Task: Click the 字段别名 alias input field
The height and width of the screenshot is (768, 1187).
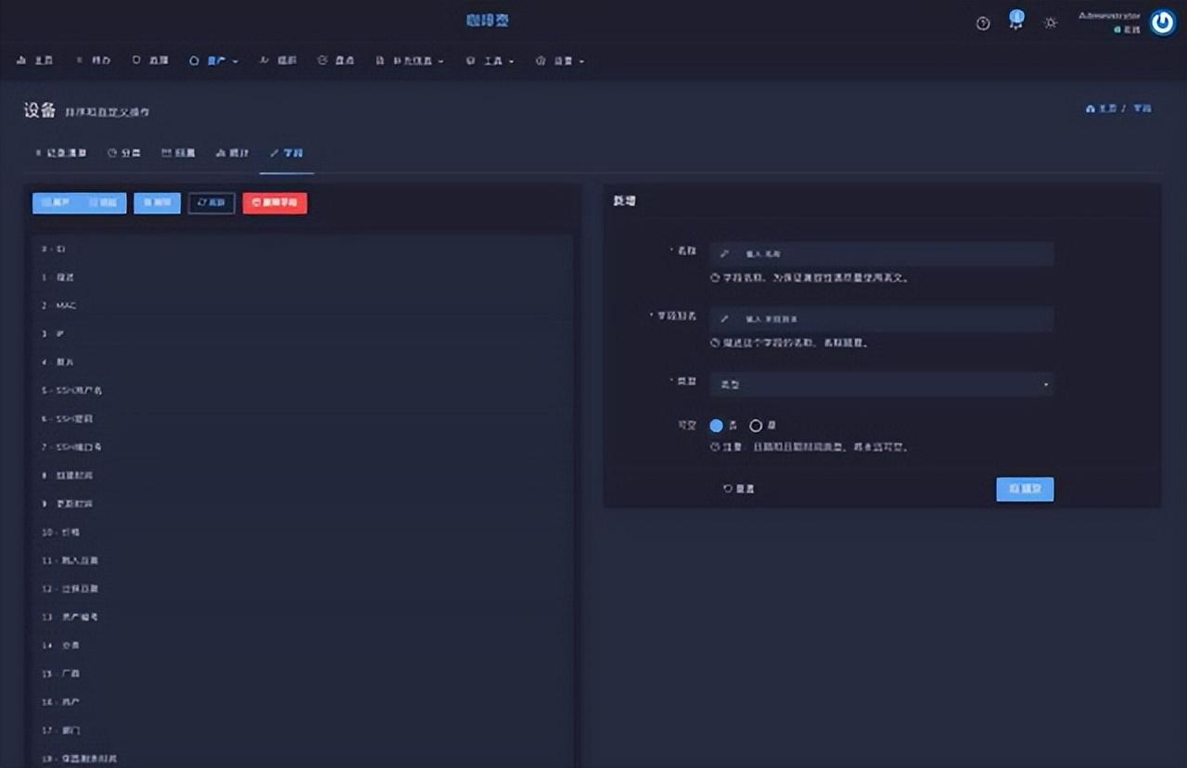Action: [881, 319]
